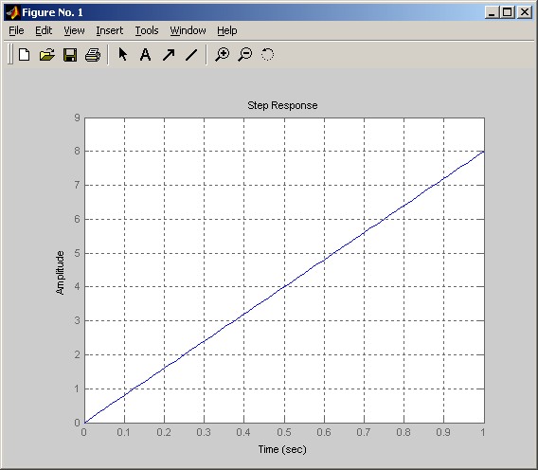Image resolution: width=538 pixels, height=470 pixels.
Task: Open the Edit menu
Action: [44, 30]
